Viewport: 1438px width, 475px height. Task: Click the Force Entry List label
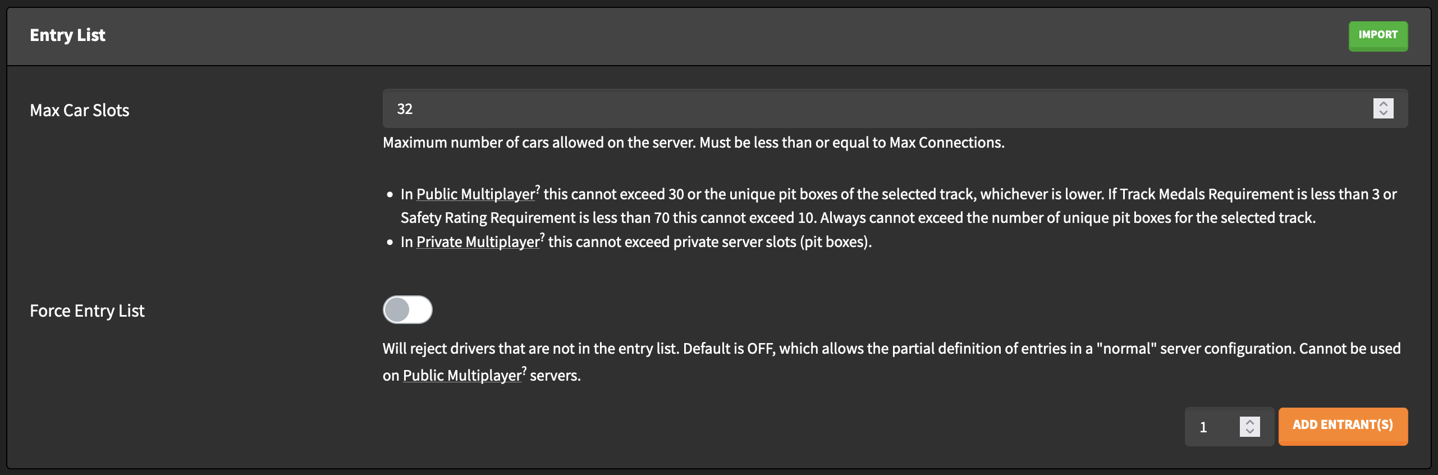point(87,310)
